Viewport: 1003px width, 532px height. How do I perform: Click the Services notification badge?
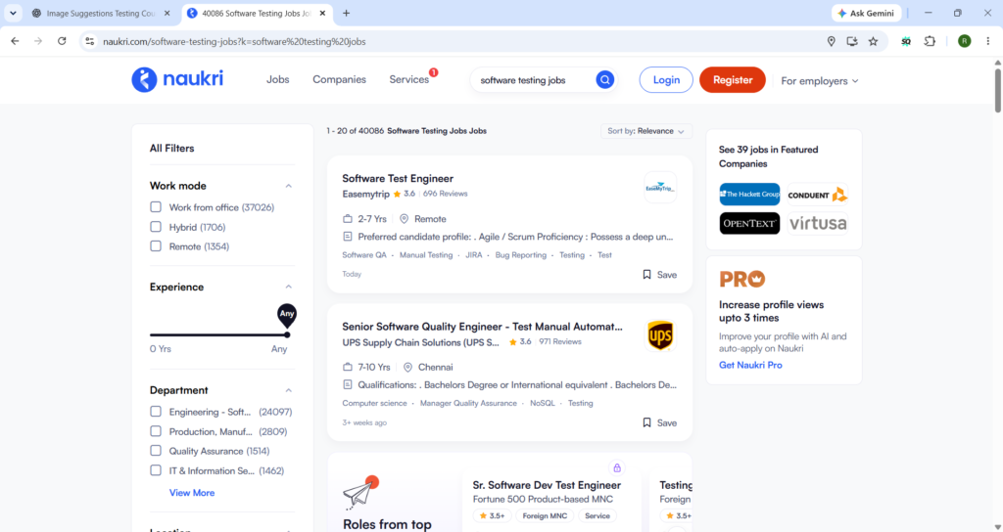(x=434, y=72)
